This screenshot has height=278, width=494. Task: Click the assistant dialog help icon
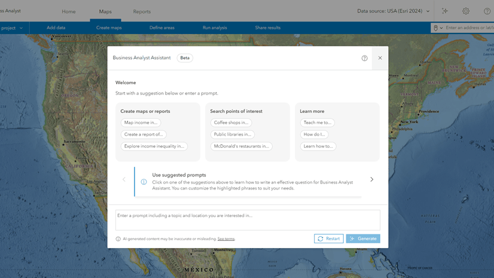pos(364,58)
